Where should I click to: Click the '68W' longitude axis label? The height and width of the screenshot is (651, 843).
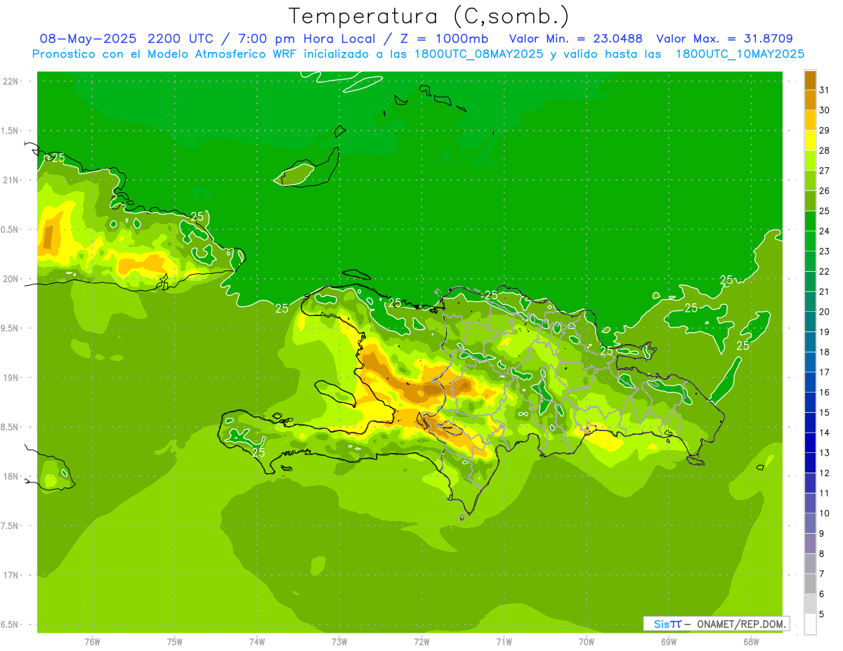(751, 642)
